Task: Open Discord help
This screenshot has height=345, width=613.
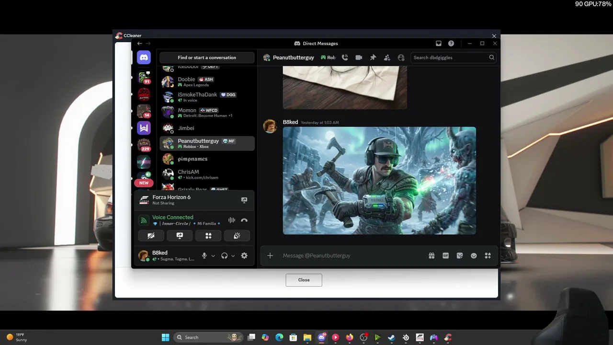Action: [x=451, y=43]
